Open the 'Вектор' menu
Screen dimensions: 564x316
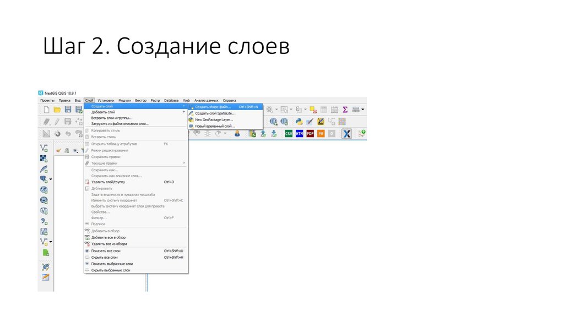click(140, 101)
